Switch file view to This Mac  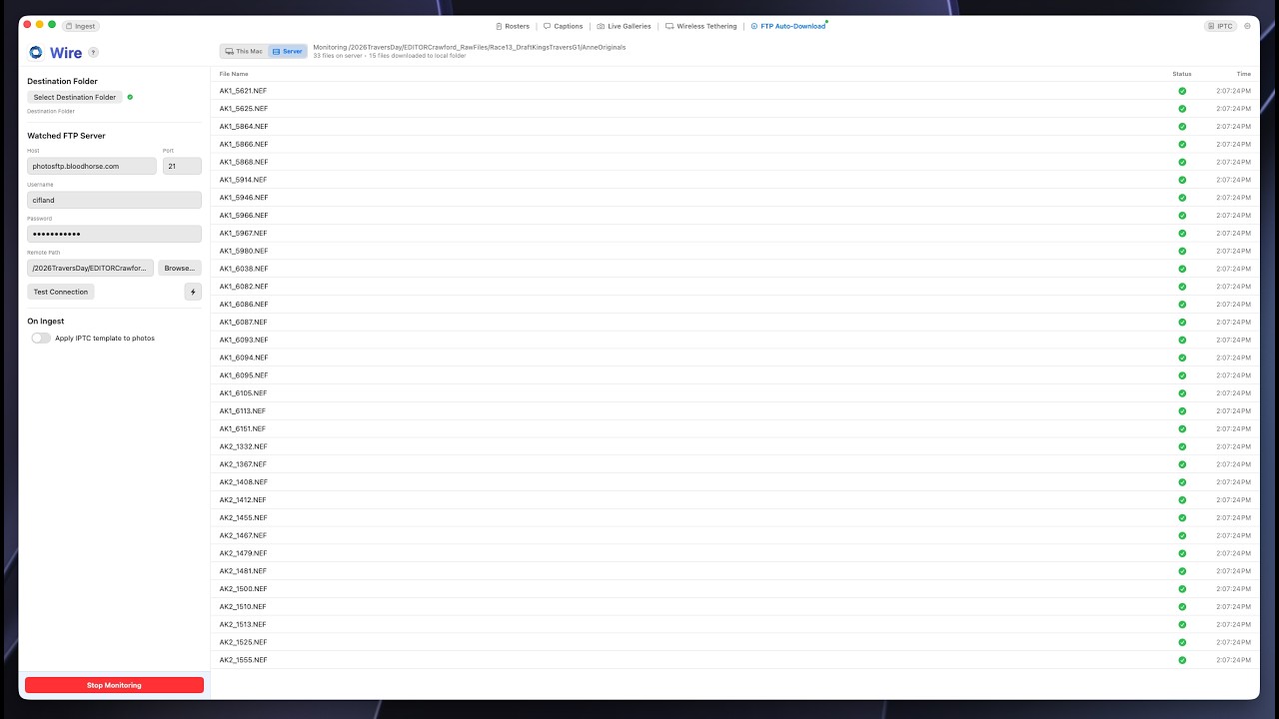(x=244, y=51)
